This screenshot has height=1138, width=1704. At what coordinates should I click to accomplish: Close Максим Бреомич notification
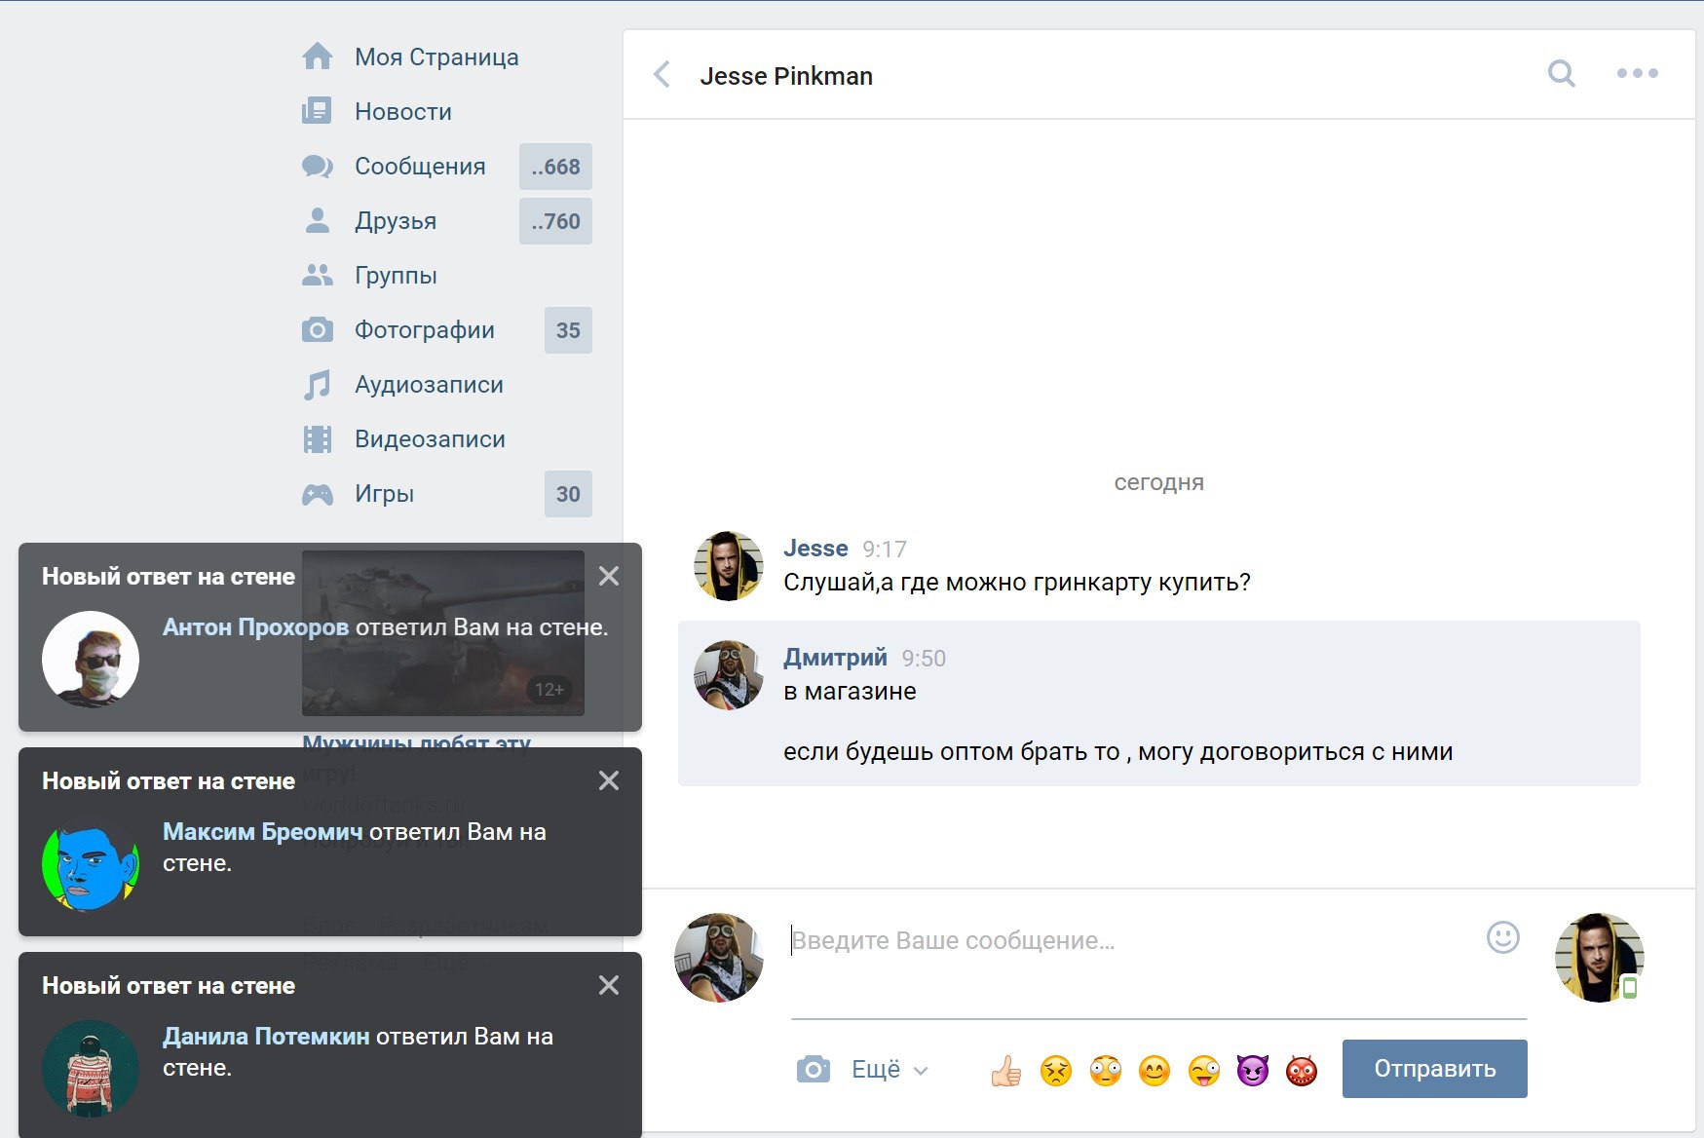[x=609, y=780]
